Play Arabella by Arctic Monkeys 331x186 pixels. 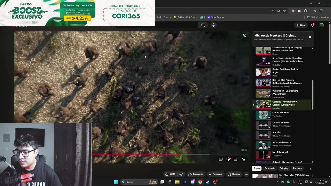(x=282, y=135)
